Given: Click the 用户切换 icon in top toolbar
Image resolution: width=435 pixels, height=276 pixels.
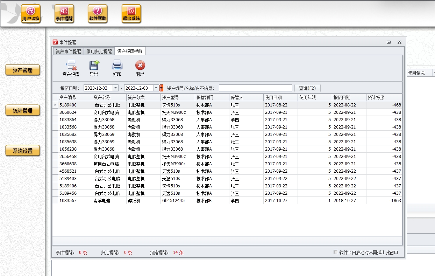Looking at the screenshot, I should (31, 14).
